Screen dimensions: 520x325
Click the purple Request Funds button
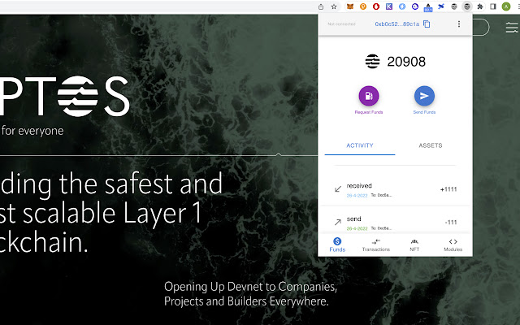[x=369, y=96]
